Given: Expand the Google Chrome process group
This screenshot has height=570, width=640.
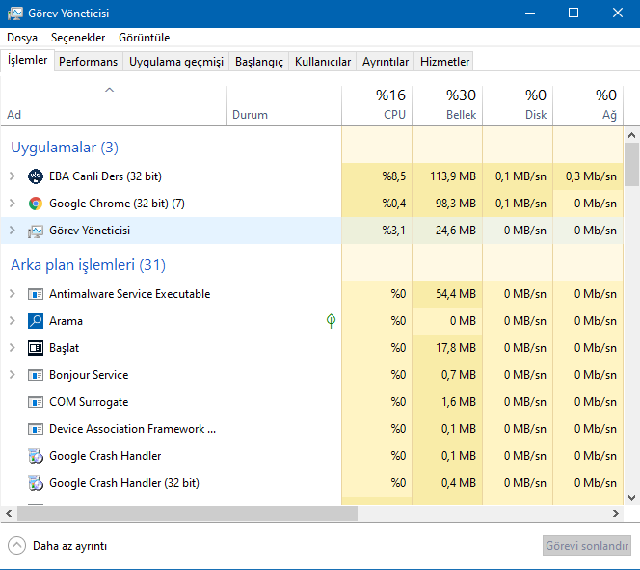Looking at the screenshot, I should 12,204.
